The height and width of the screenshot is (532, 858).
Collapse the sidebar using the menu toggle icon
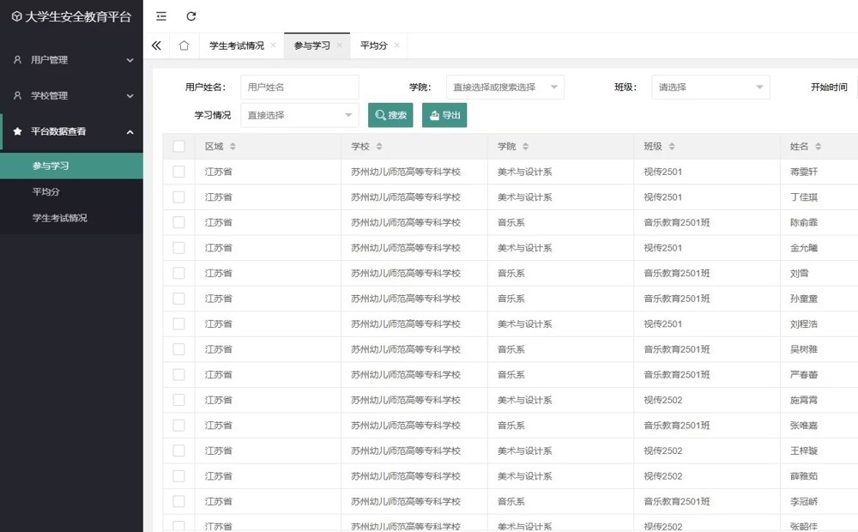(161, 16)
